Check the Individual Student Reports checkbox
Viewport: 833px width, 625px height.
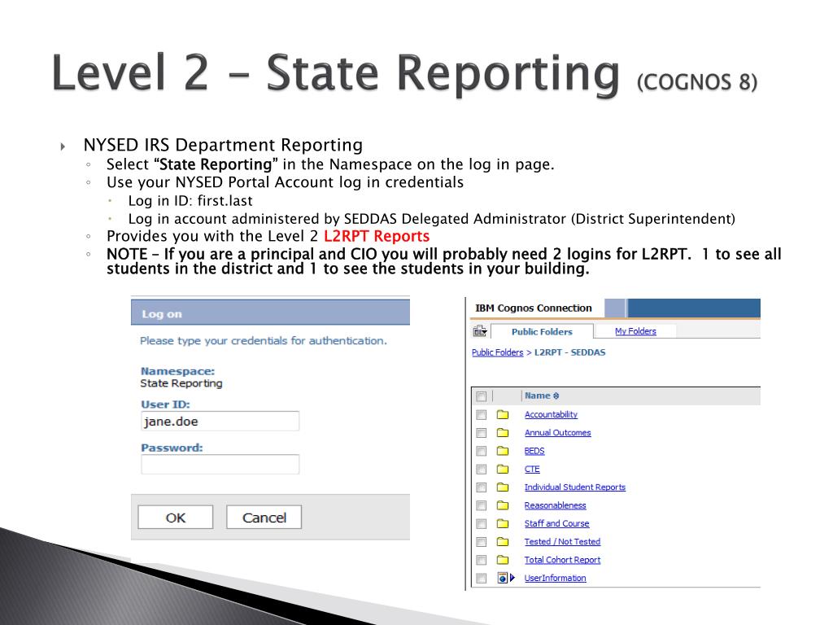click(x=482, y=487)
